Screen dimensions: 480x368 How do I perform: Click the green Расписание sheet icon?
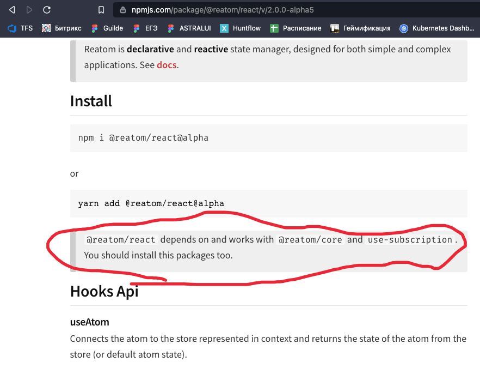[274, 28]
